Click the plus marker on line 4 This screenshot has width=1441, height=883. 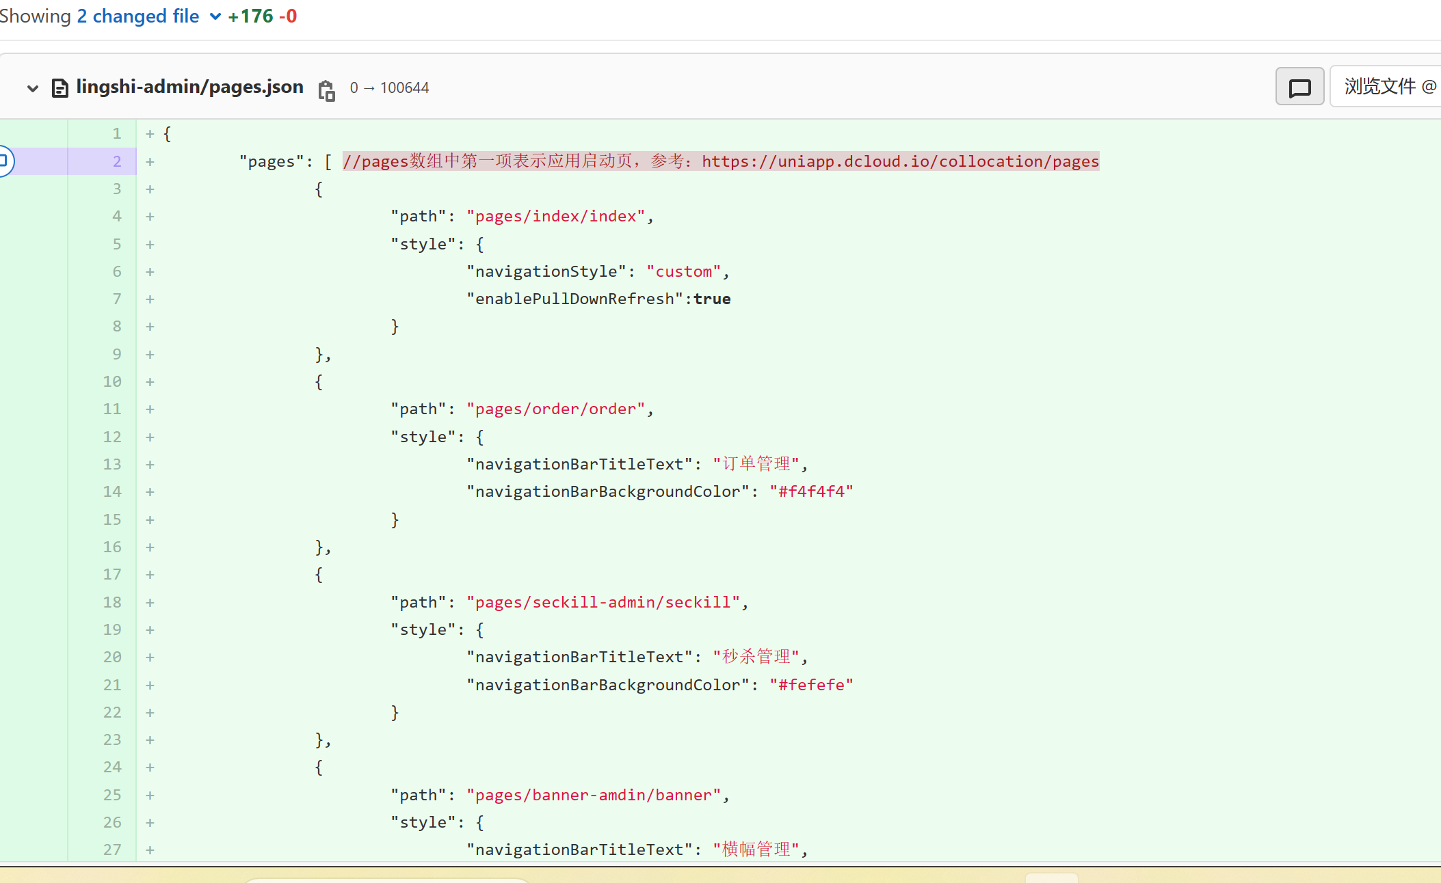[x=150, y=217]
